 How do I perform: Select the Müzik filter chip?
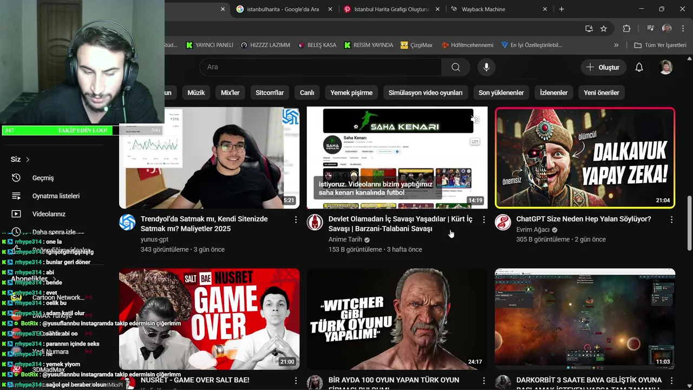tap(196, 93)
